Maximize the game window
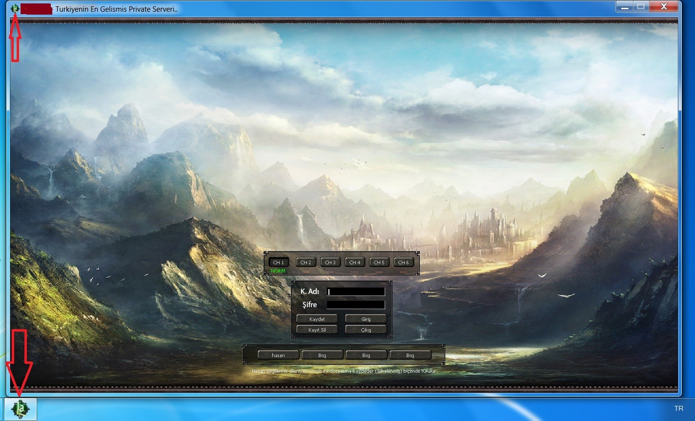The width and height of the screenshot is (695, 421). coord(641,6)
